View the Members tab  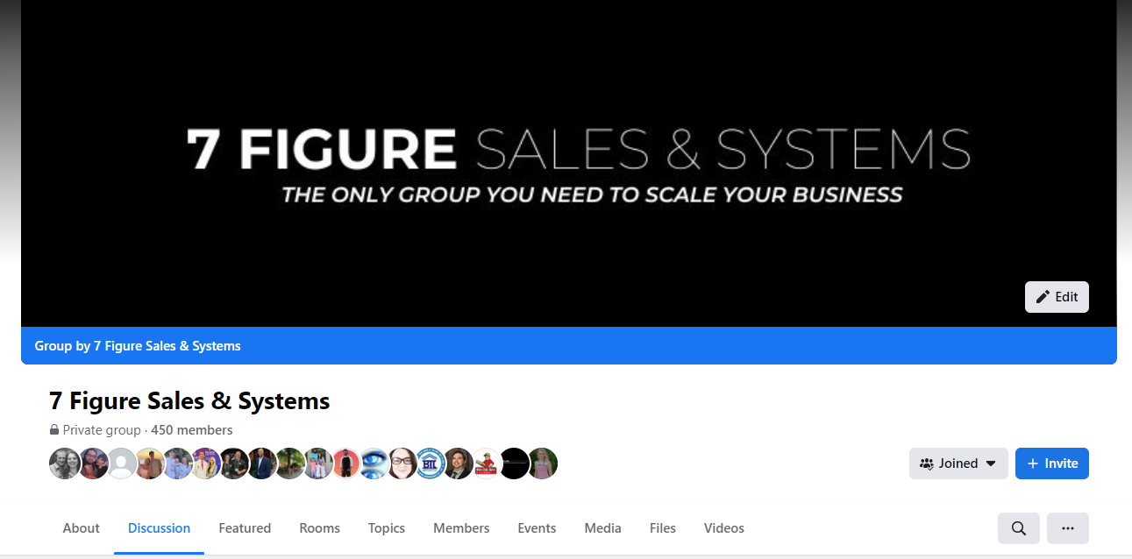pyautogui.click(x=461, y=528)
